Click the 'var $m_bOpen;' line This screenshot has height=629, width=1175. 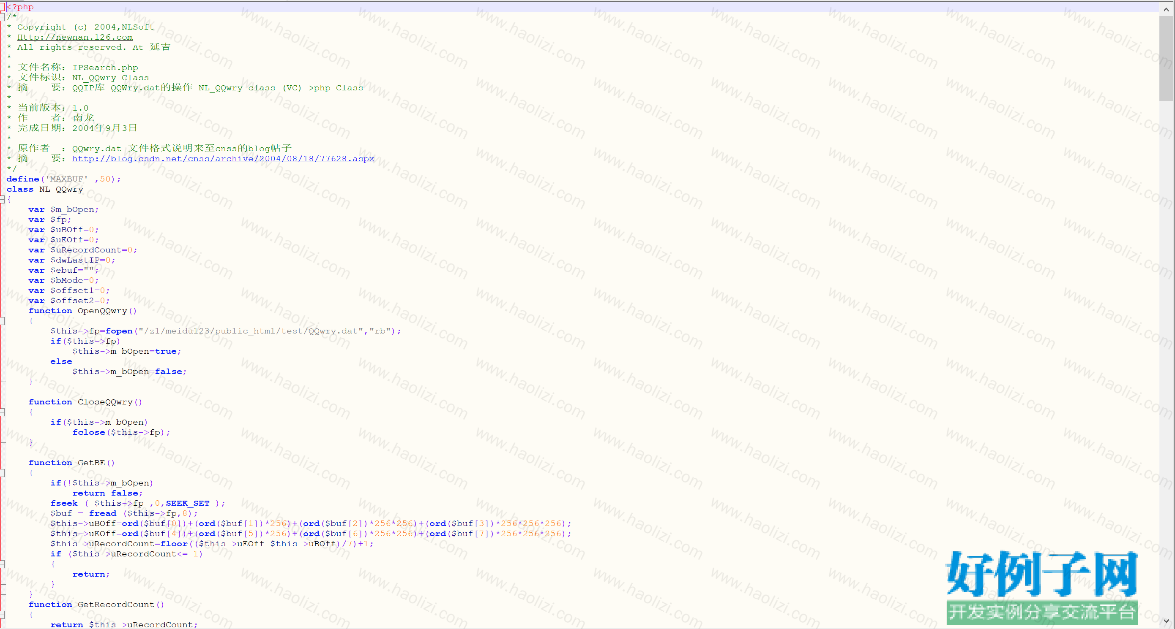tap(63, 209)
